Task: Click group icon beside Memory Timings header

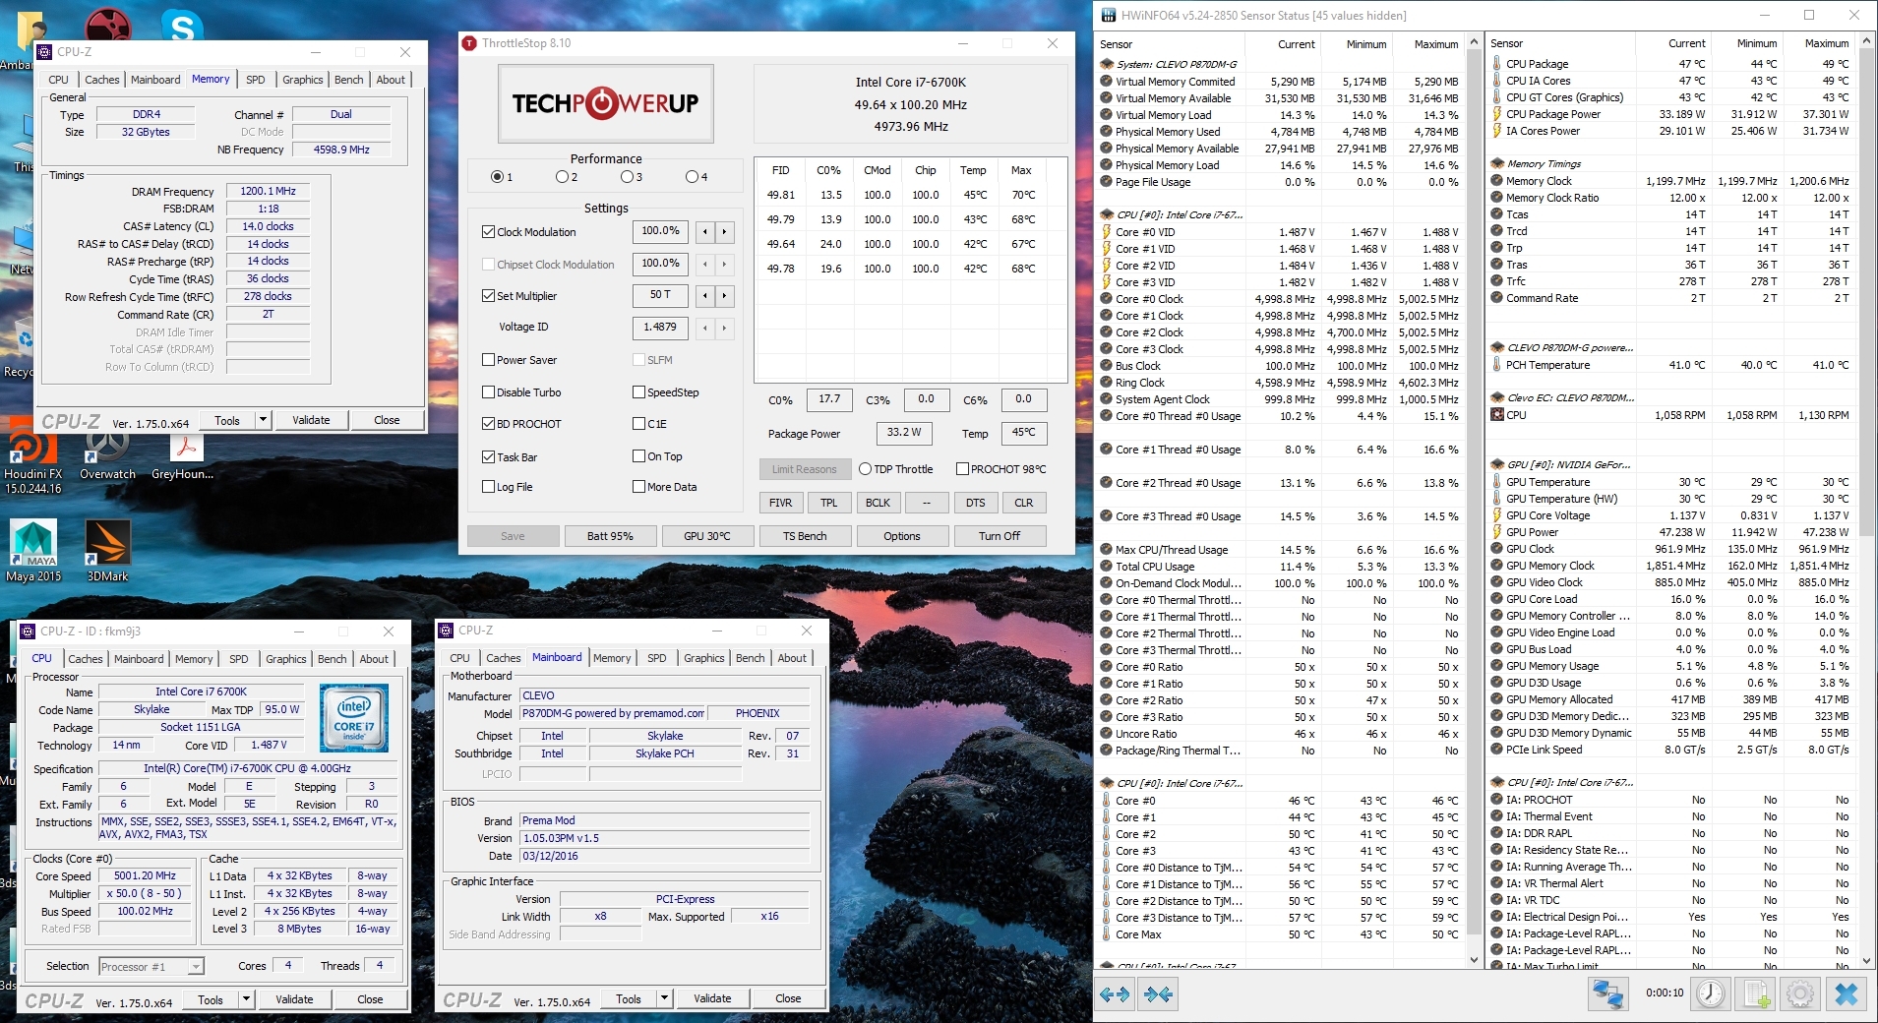Action: [1497, 163]
